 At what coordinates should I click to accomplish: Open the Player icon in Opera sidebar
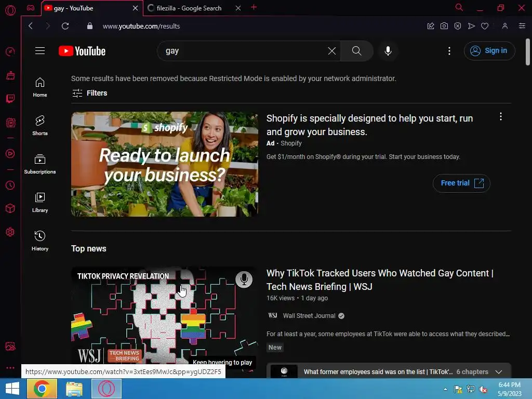click(x=10, y=153)
